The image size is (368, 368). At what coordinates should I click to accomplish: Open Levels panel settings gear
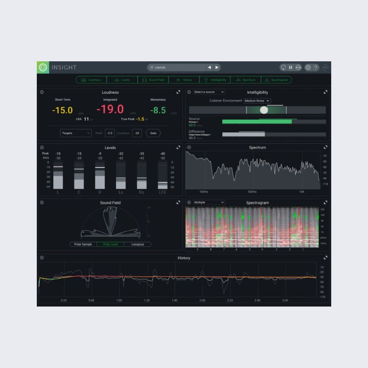(x=42, y=148)
